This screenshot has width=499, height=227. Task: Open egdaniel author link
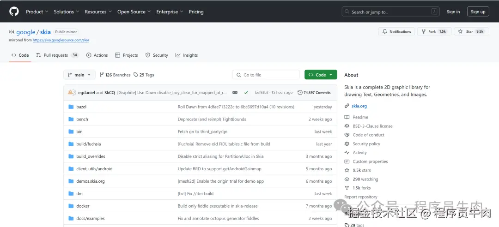tap(86, 93)
